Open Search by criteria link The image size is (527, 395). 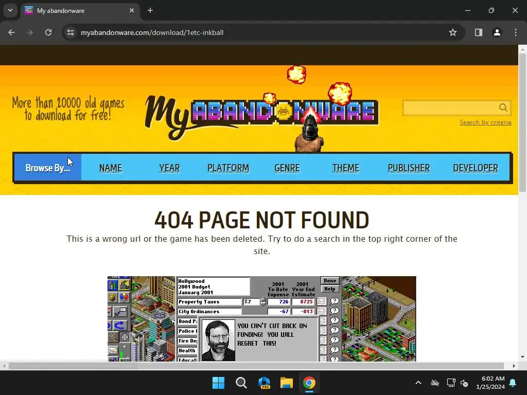click(485, 122)
